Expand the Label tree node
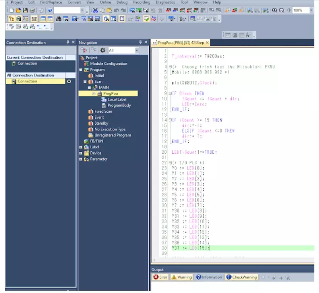319x293 pixels. tap(81, 147)
